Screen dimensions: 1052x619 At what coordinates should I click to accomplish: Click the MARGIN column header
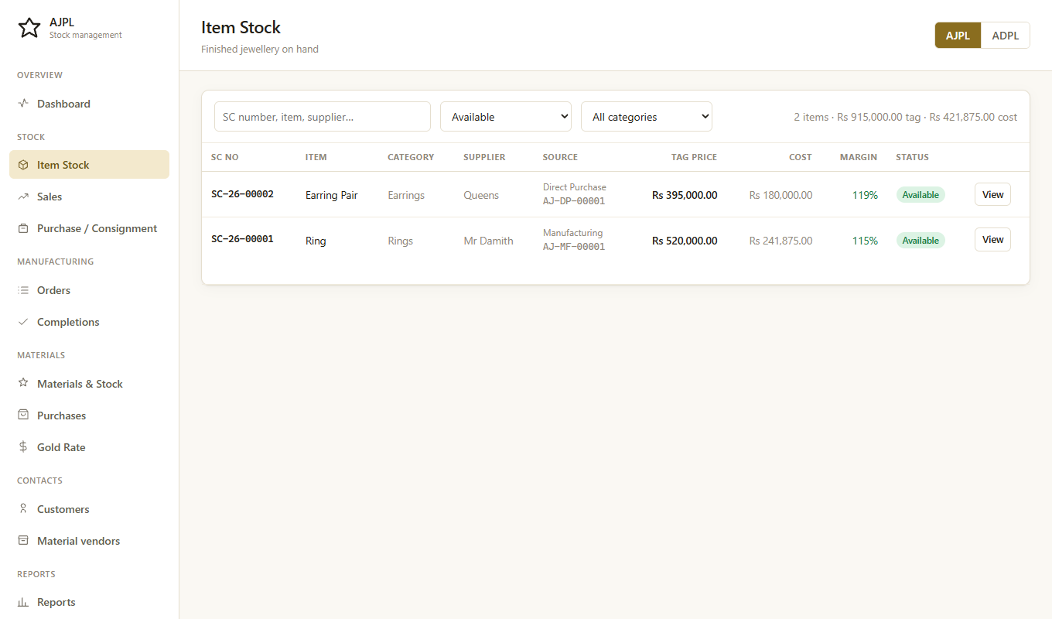point(859,157)
